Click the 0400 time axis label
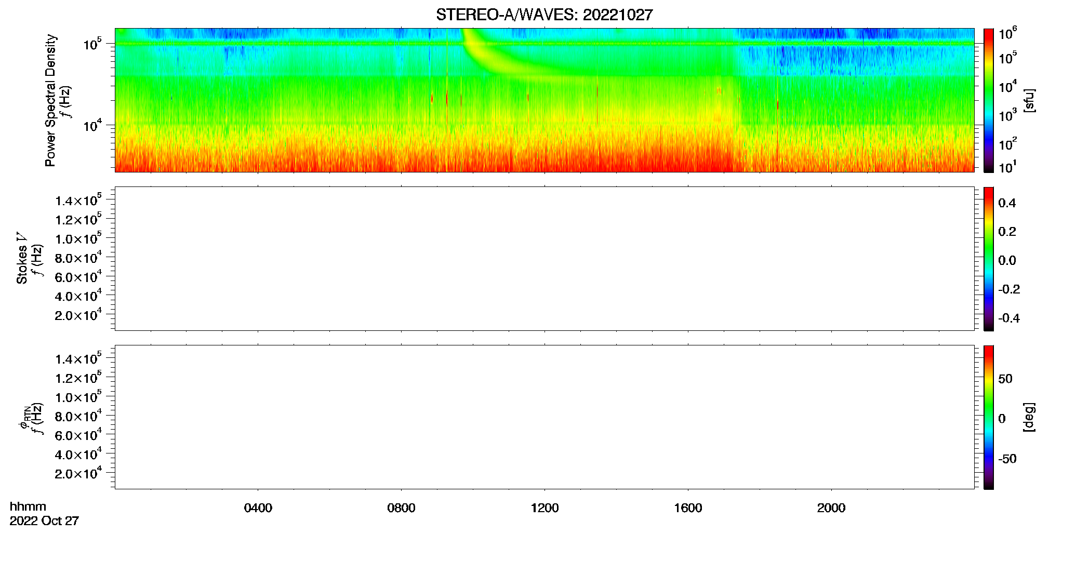 pyautogui.click(x=258, y=508)
